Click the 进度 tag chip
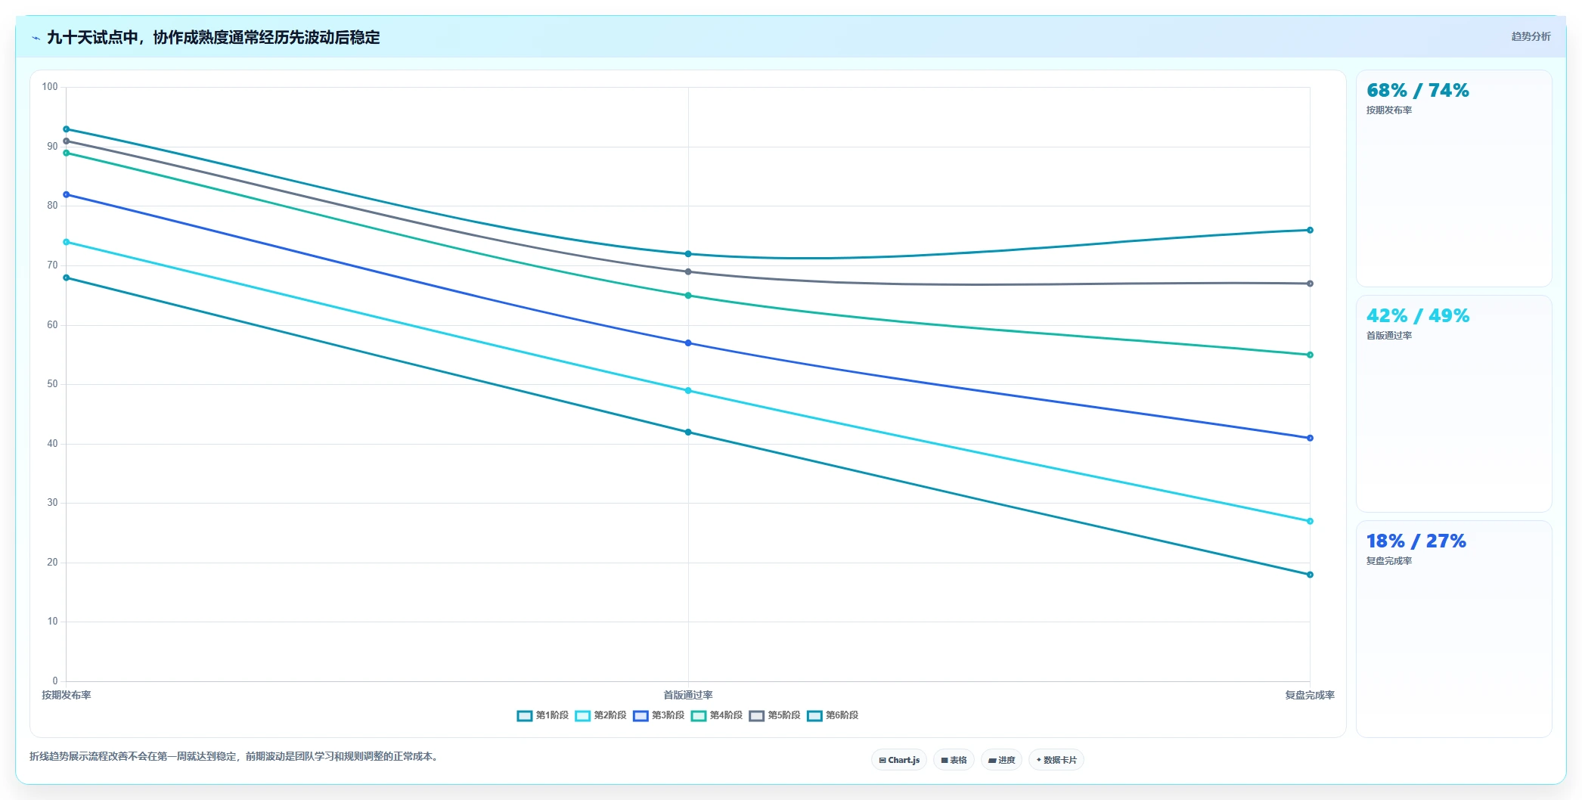This screenshot has height=800, width=1582. point(1001,760)
